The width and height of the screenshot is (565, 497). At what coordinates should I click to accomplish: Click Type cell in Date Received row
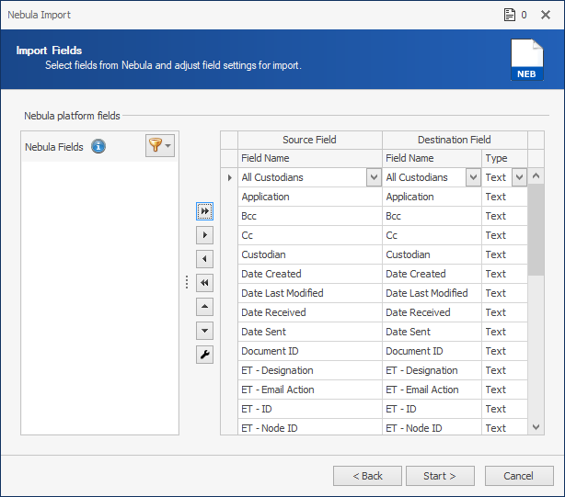point(504,312)
